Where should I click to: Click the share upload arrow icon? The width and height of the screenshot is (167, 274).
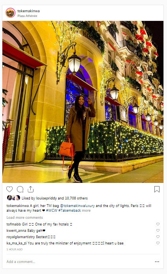[31, 189]
